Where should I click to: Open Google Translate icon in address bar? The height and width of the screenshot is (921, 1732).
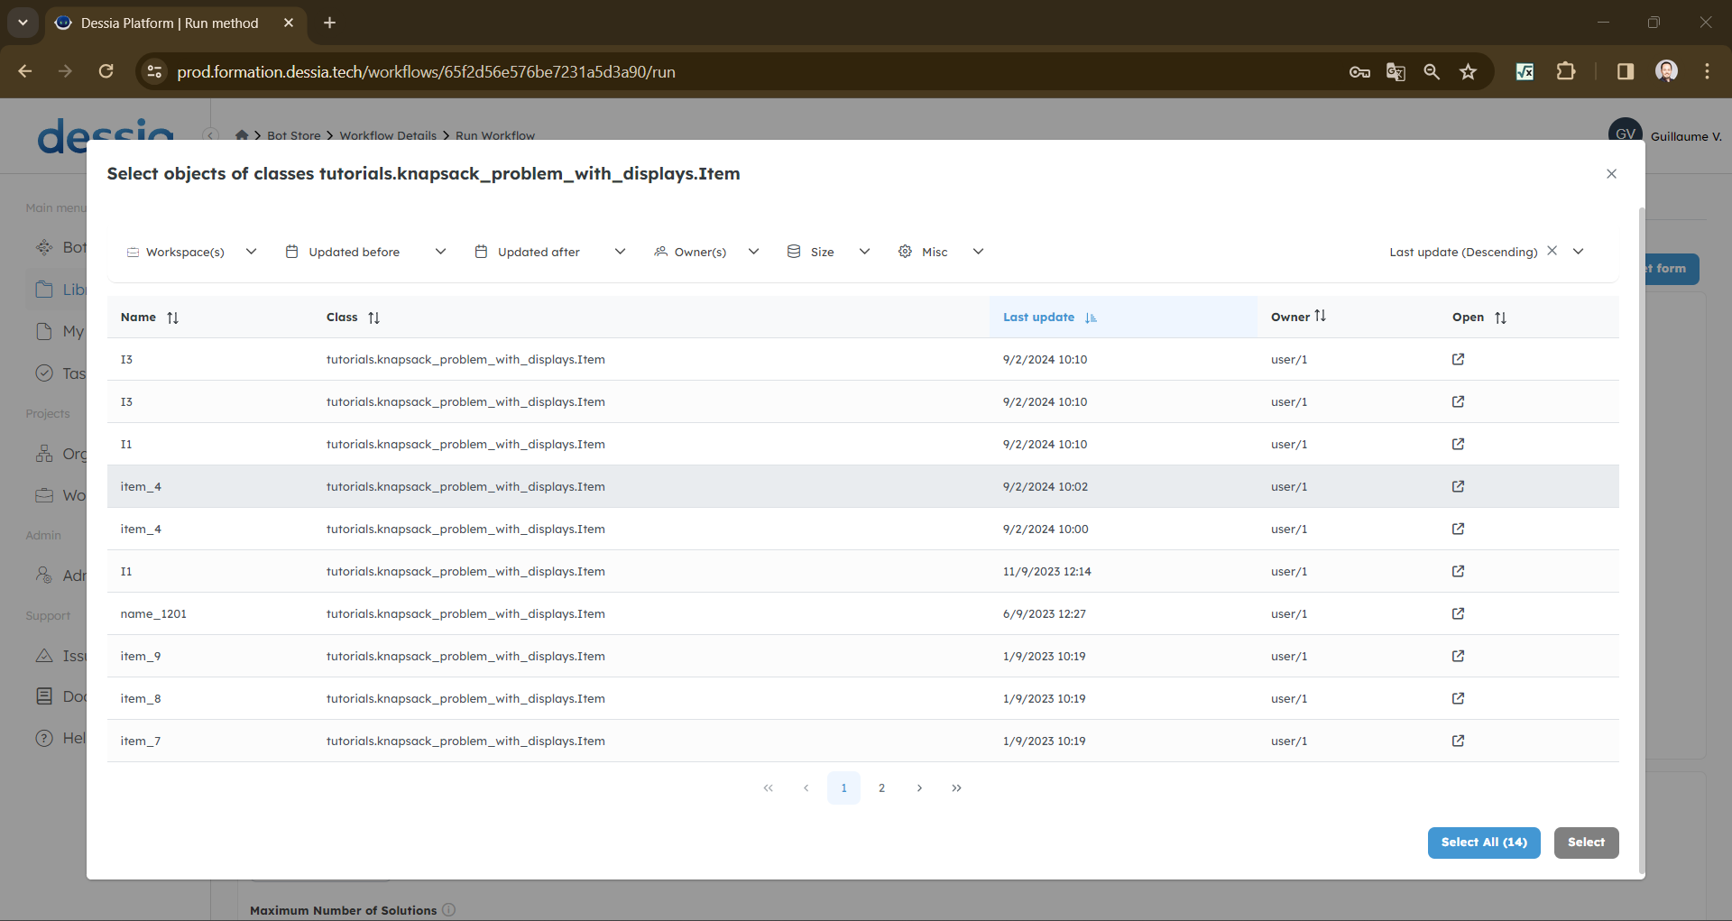click(x=1396, y=71)
